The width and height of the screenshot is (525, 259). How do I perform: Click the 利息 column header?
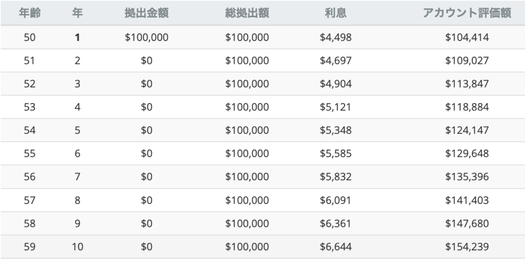(335, 13)
